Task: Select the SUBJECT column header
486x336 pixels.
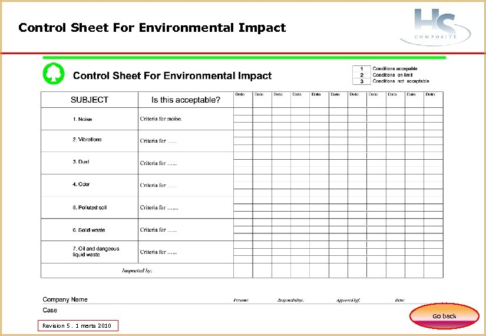Action: [90, 100]
